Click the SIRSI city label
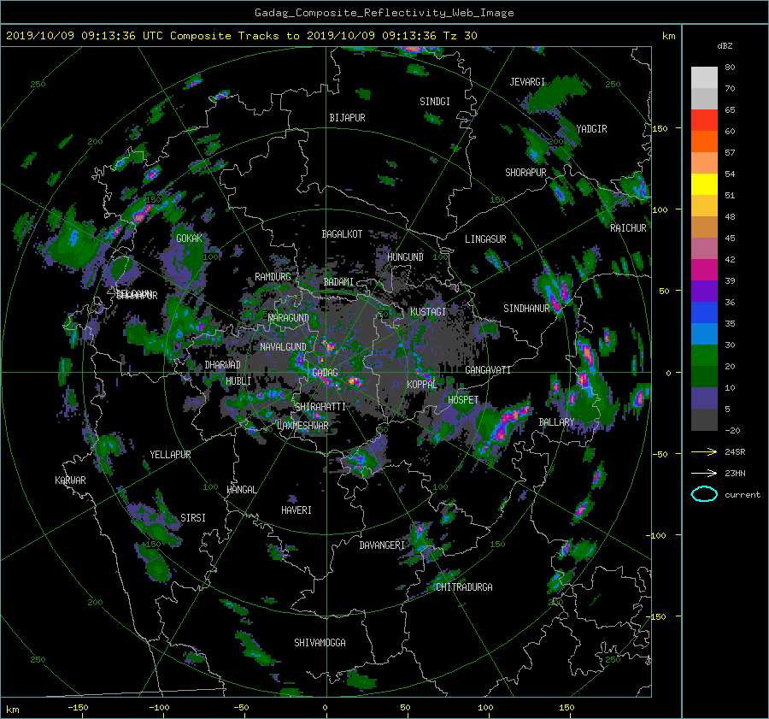Viewport: 769px width, 719px height. 193,518
